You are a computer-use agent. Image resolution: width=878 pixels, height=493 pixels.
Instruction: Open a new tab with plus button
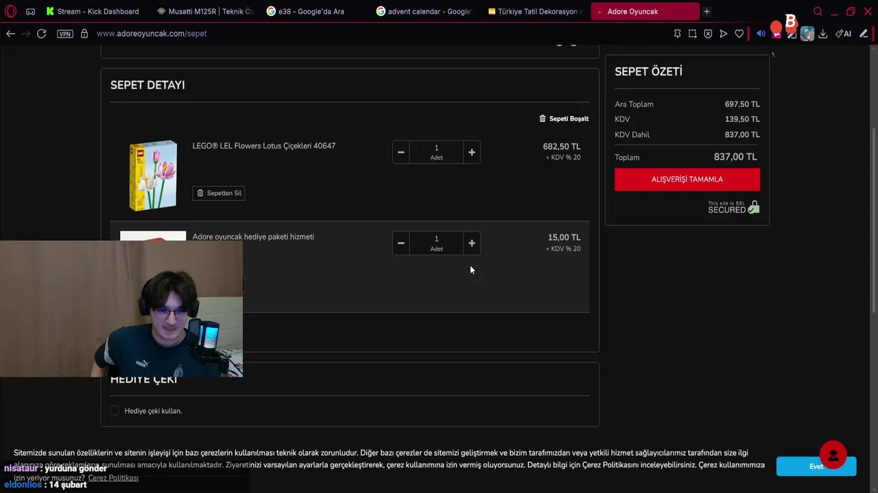point(707,12)
